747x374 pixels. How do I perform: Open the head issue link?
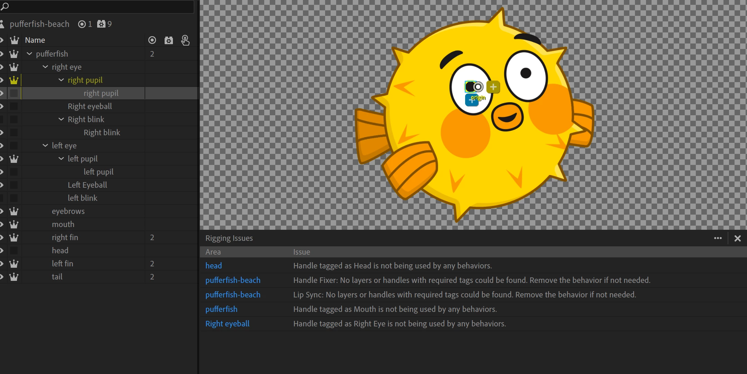pyautogui.click(x=213, y=266)
